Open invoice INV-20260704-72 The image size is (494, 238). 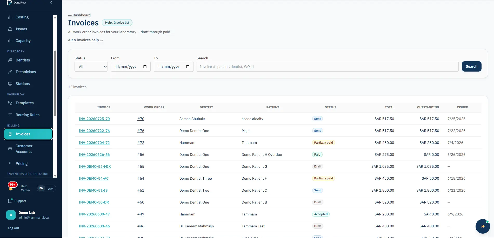click(94, 143)
